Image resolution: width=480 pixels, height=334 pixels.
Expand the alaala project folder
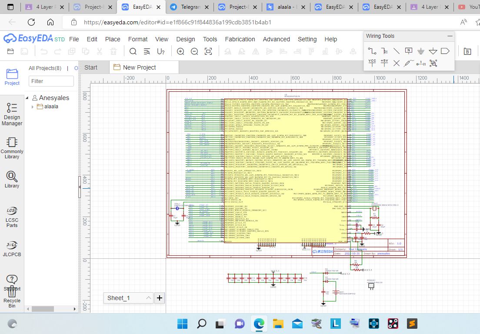(x=32, y=106)
